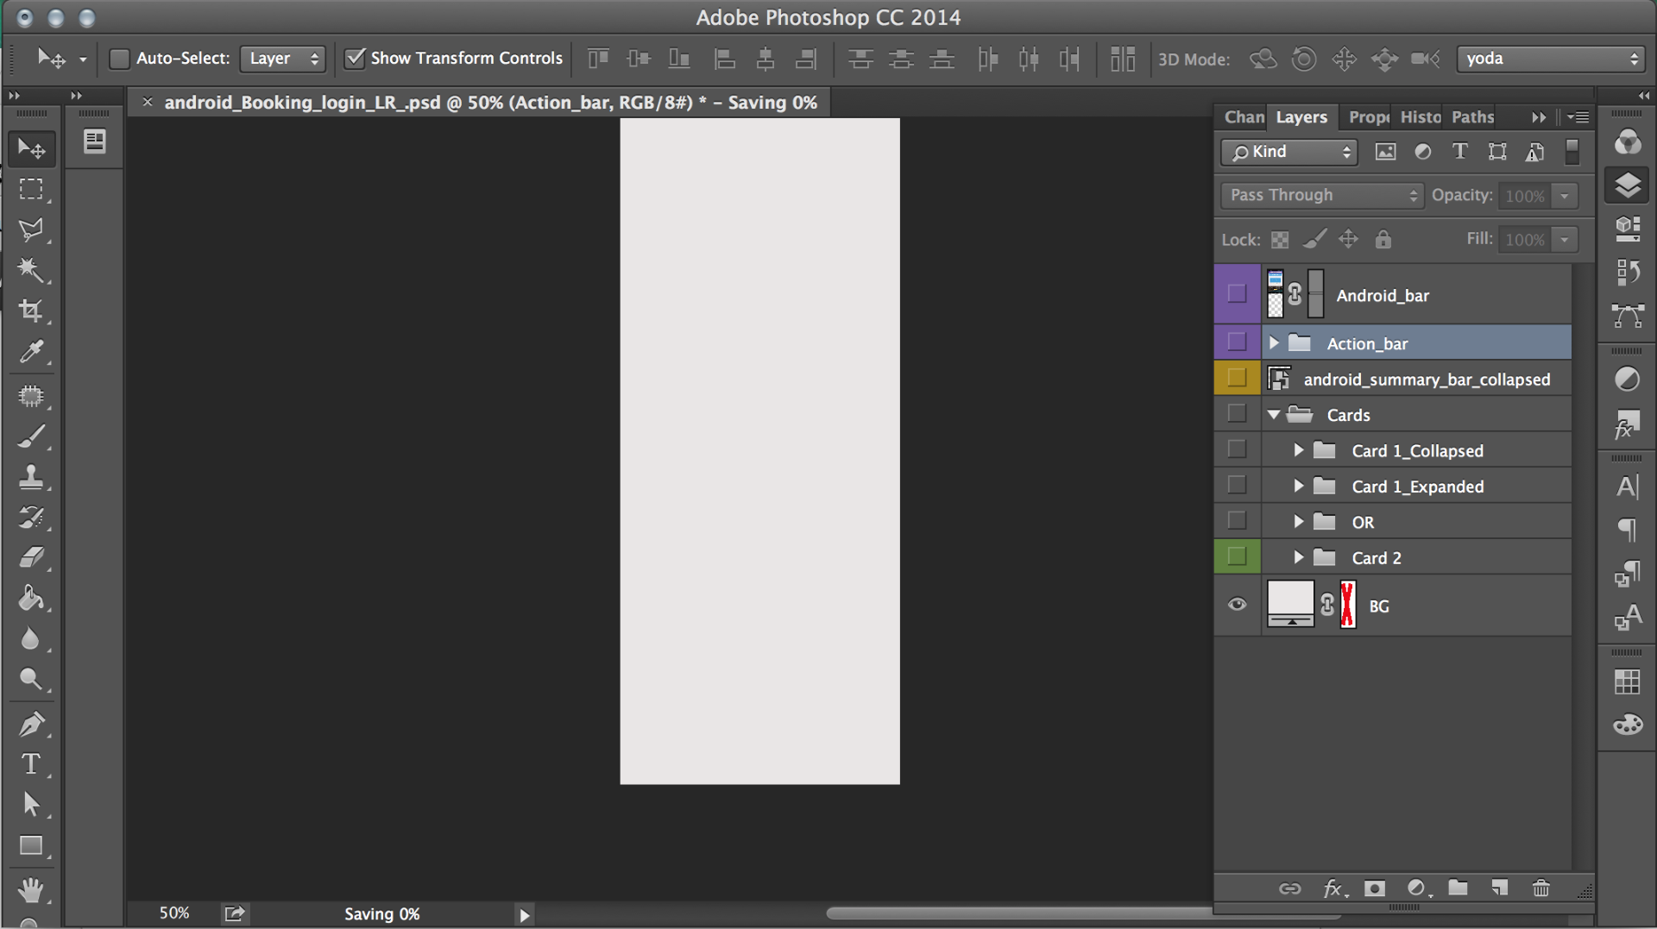
Task: Select the Path Selection tool
Action: [x=32, y=805]
